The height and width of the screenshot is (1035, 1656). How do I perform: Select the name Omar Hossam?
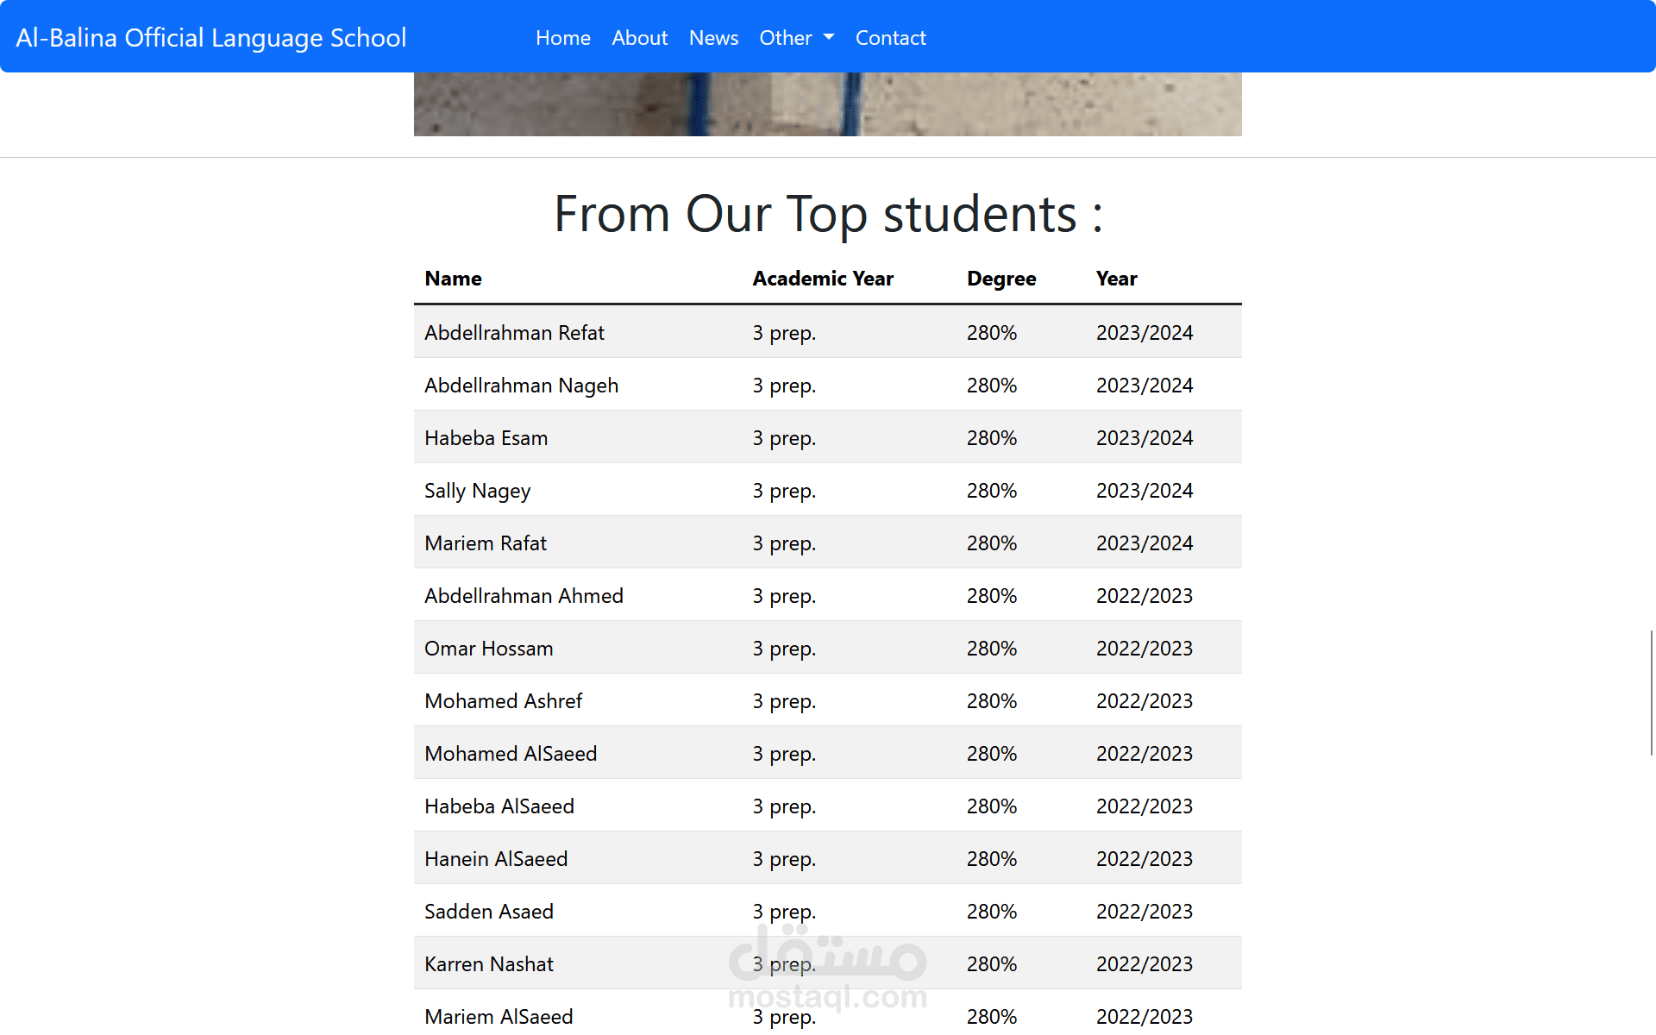(x=489, y=649)
